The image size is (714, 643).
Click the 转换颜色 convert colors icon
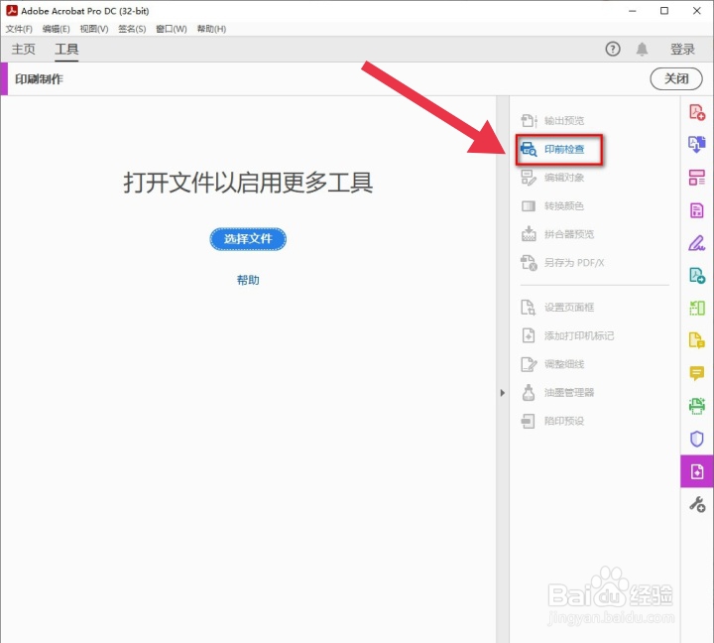tap(529, 206)
